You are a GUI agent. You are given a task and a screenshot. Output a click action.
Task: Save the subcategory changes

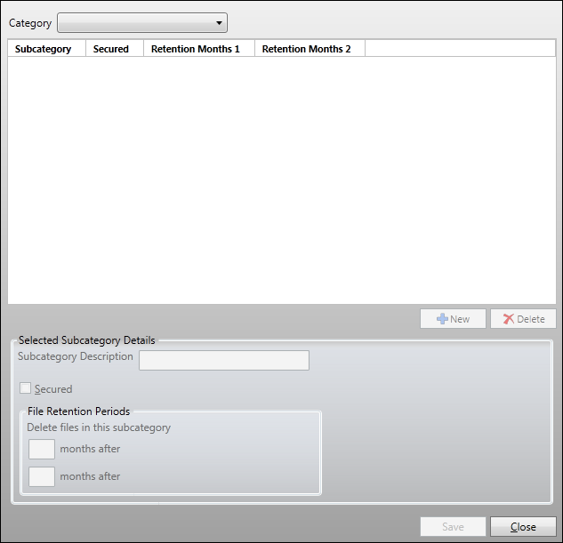click(x=453, y=526)
